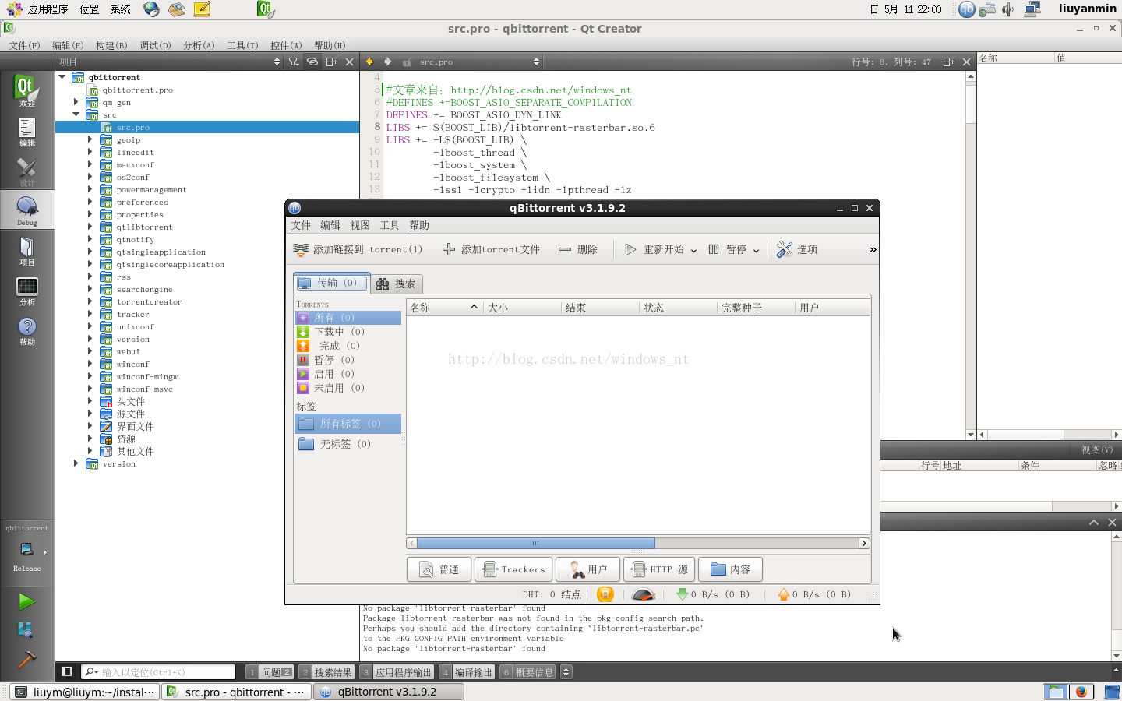Open the Applications menu in system panel
The image size is (1122, 701).
click(x=37, y=9)
